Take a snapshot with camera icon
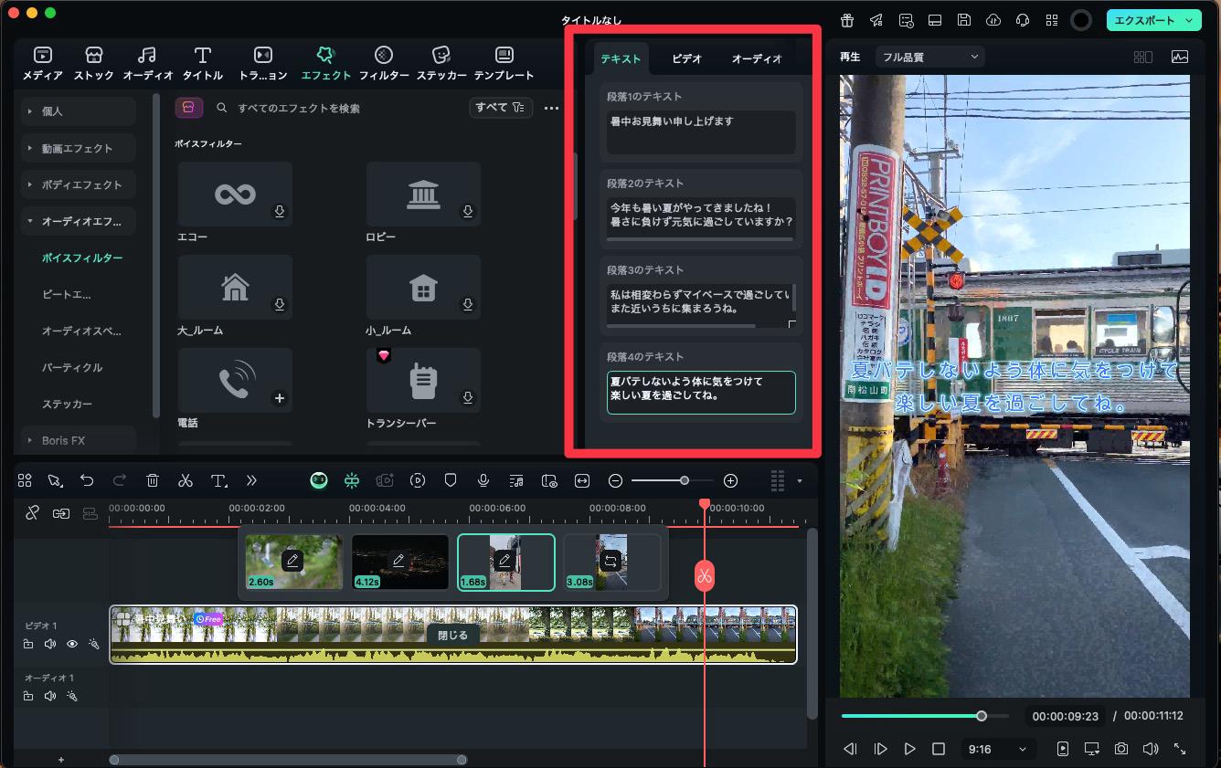 click(1120, 749)
